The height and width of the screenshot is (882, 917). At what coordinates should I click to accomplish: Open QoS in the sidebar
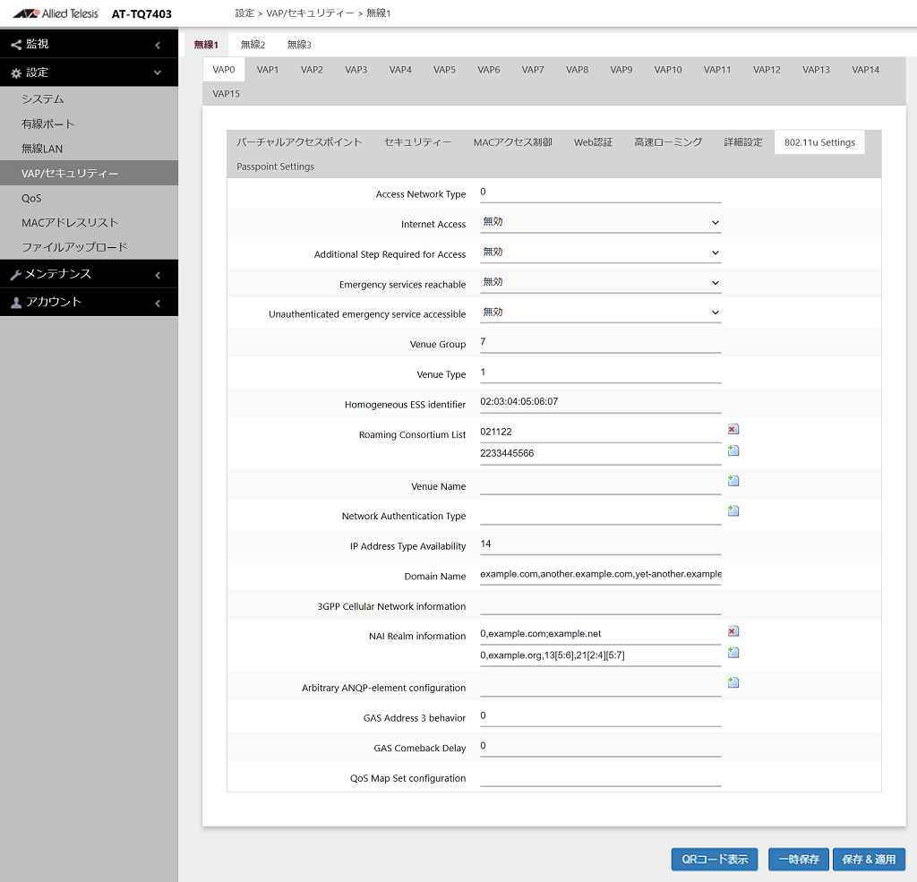(89, 198)
